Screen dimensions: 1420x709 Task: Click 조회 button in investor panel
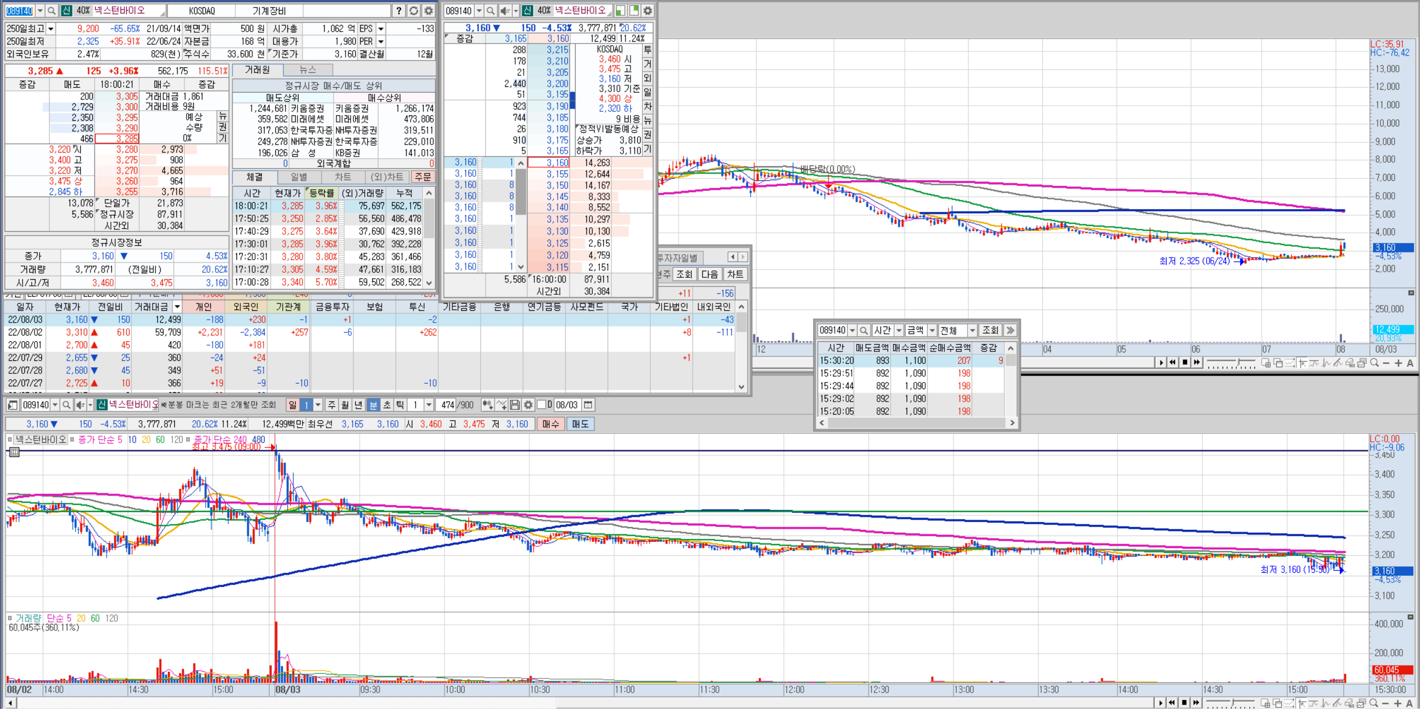[684, 275]
